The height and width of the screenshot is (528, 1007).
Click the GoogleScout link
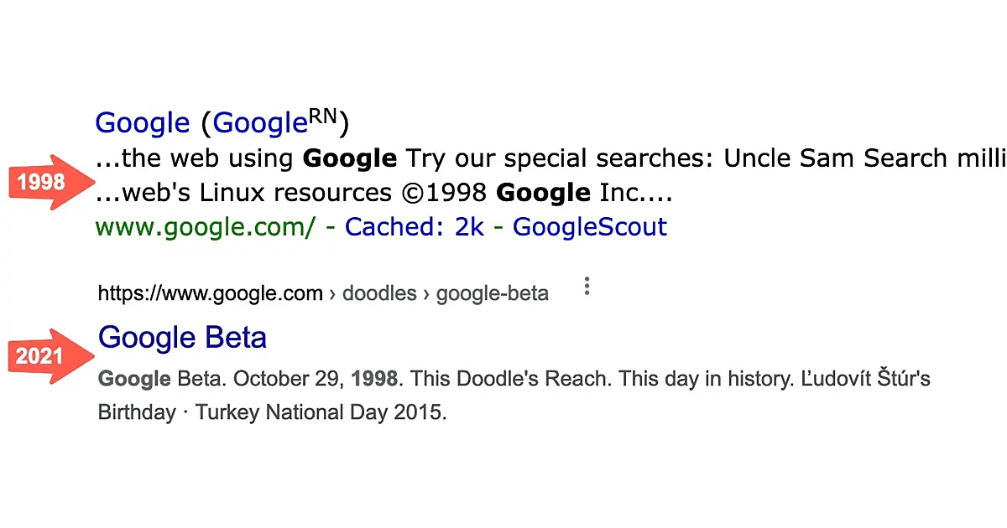(589, 226)
